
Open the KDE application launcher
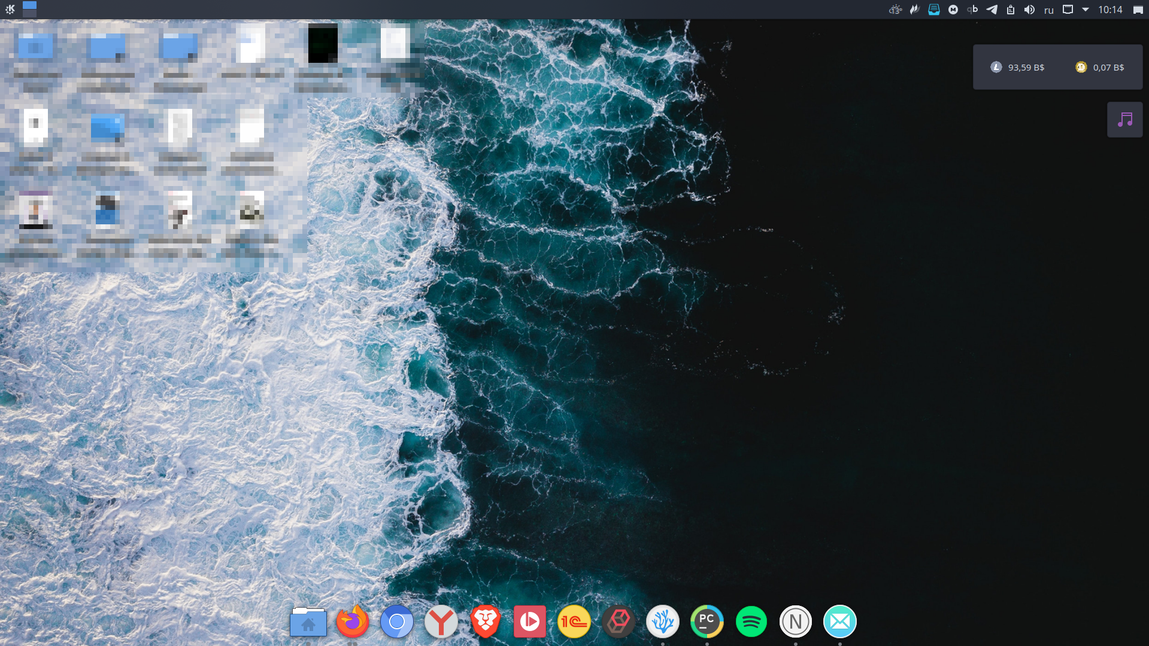(x=10, y=9)
